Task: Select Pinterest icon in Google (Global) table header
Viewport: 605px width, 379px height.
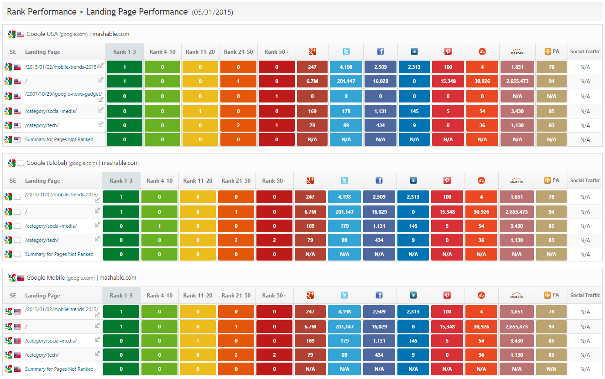Action: (x=447, y=180)
